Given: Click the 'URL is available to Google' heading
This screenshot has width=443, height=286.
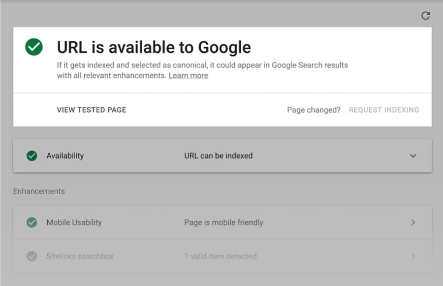Looking at the screenshot, I should click(x=154, y=47).
